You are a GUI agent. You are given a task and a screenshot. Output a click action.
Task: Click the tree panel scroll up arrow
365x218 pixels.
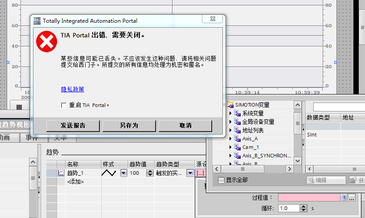[298, 105]
